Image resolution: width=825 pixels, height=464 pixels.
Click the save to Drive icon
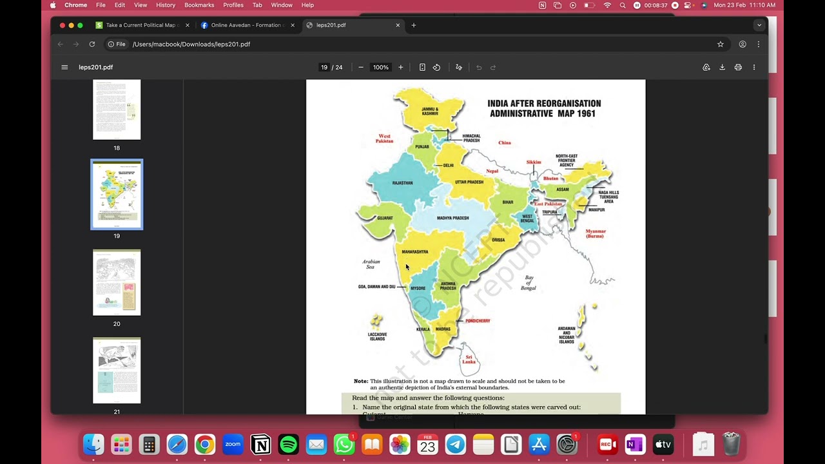(706, 67)
